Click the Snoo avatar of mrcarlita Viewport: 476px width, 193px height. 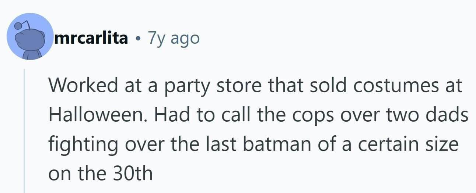[30, 36]
